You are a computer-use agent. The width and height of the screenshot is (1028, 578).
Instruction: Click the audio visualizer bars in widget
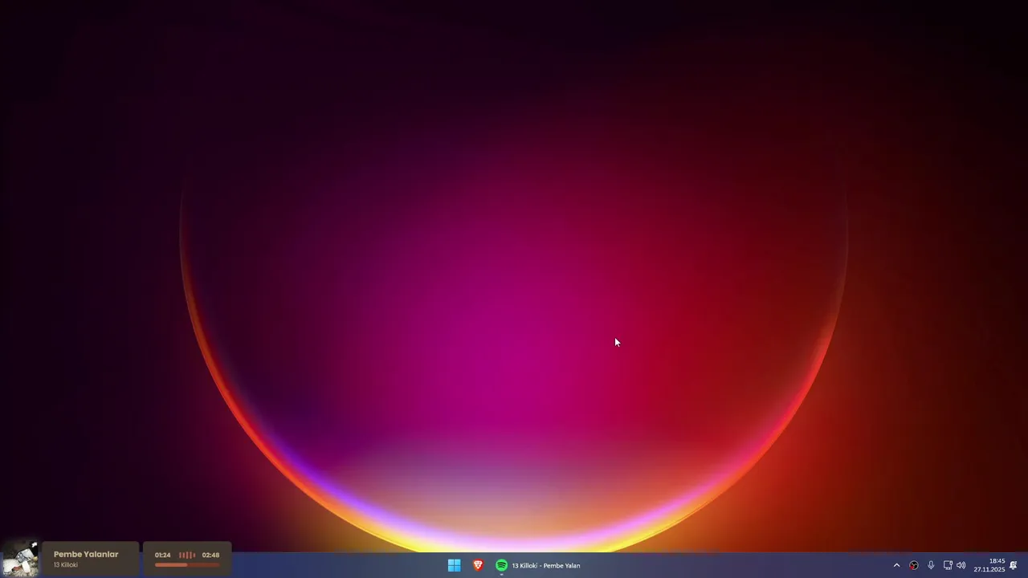(186, 555)
